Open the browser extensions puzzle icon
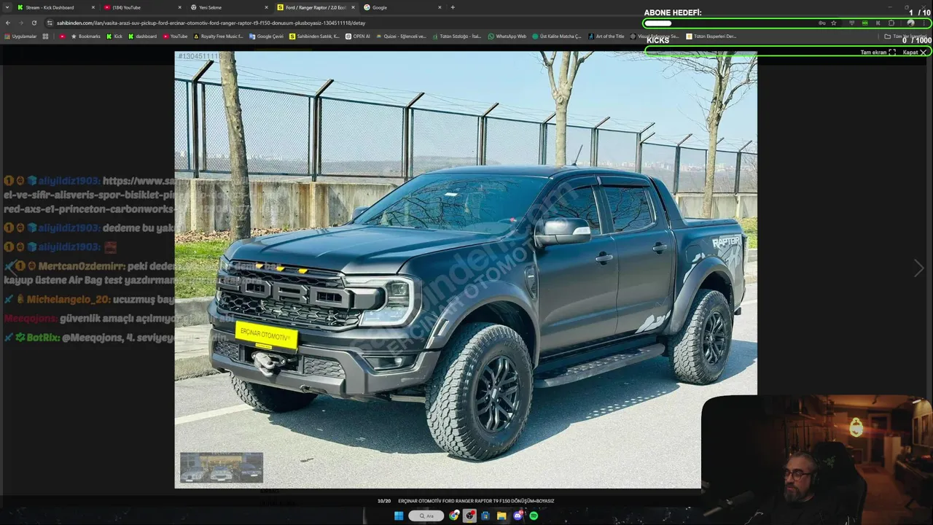Image resolution: width=933 pixels, height=525 pixels. point(891,23)
